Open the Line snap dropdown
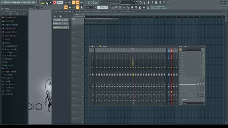Screen dimensions: 228x128 (x=90, y=7)
